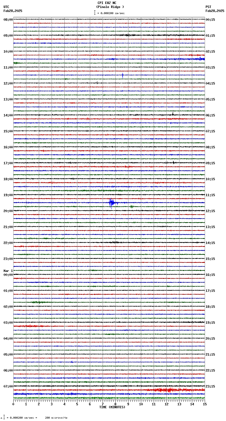
Task: Click the 06:15 PST time label
Action: pos(210,115)
